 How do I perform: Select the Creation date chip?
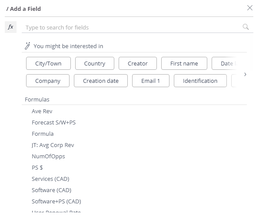coord(101,81)
